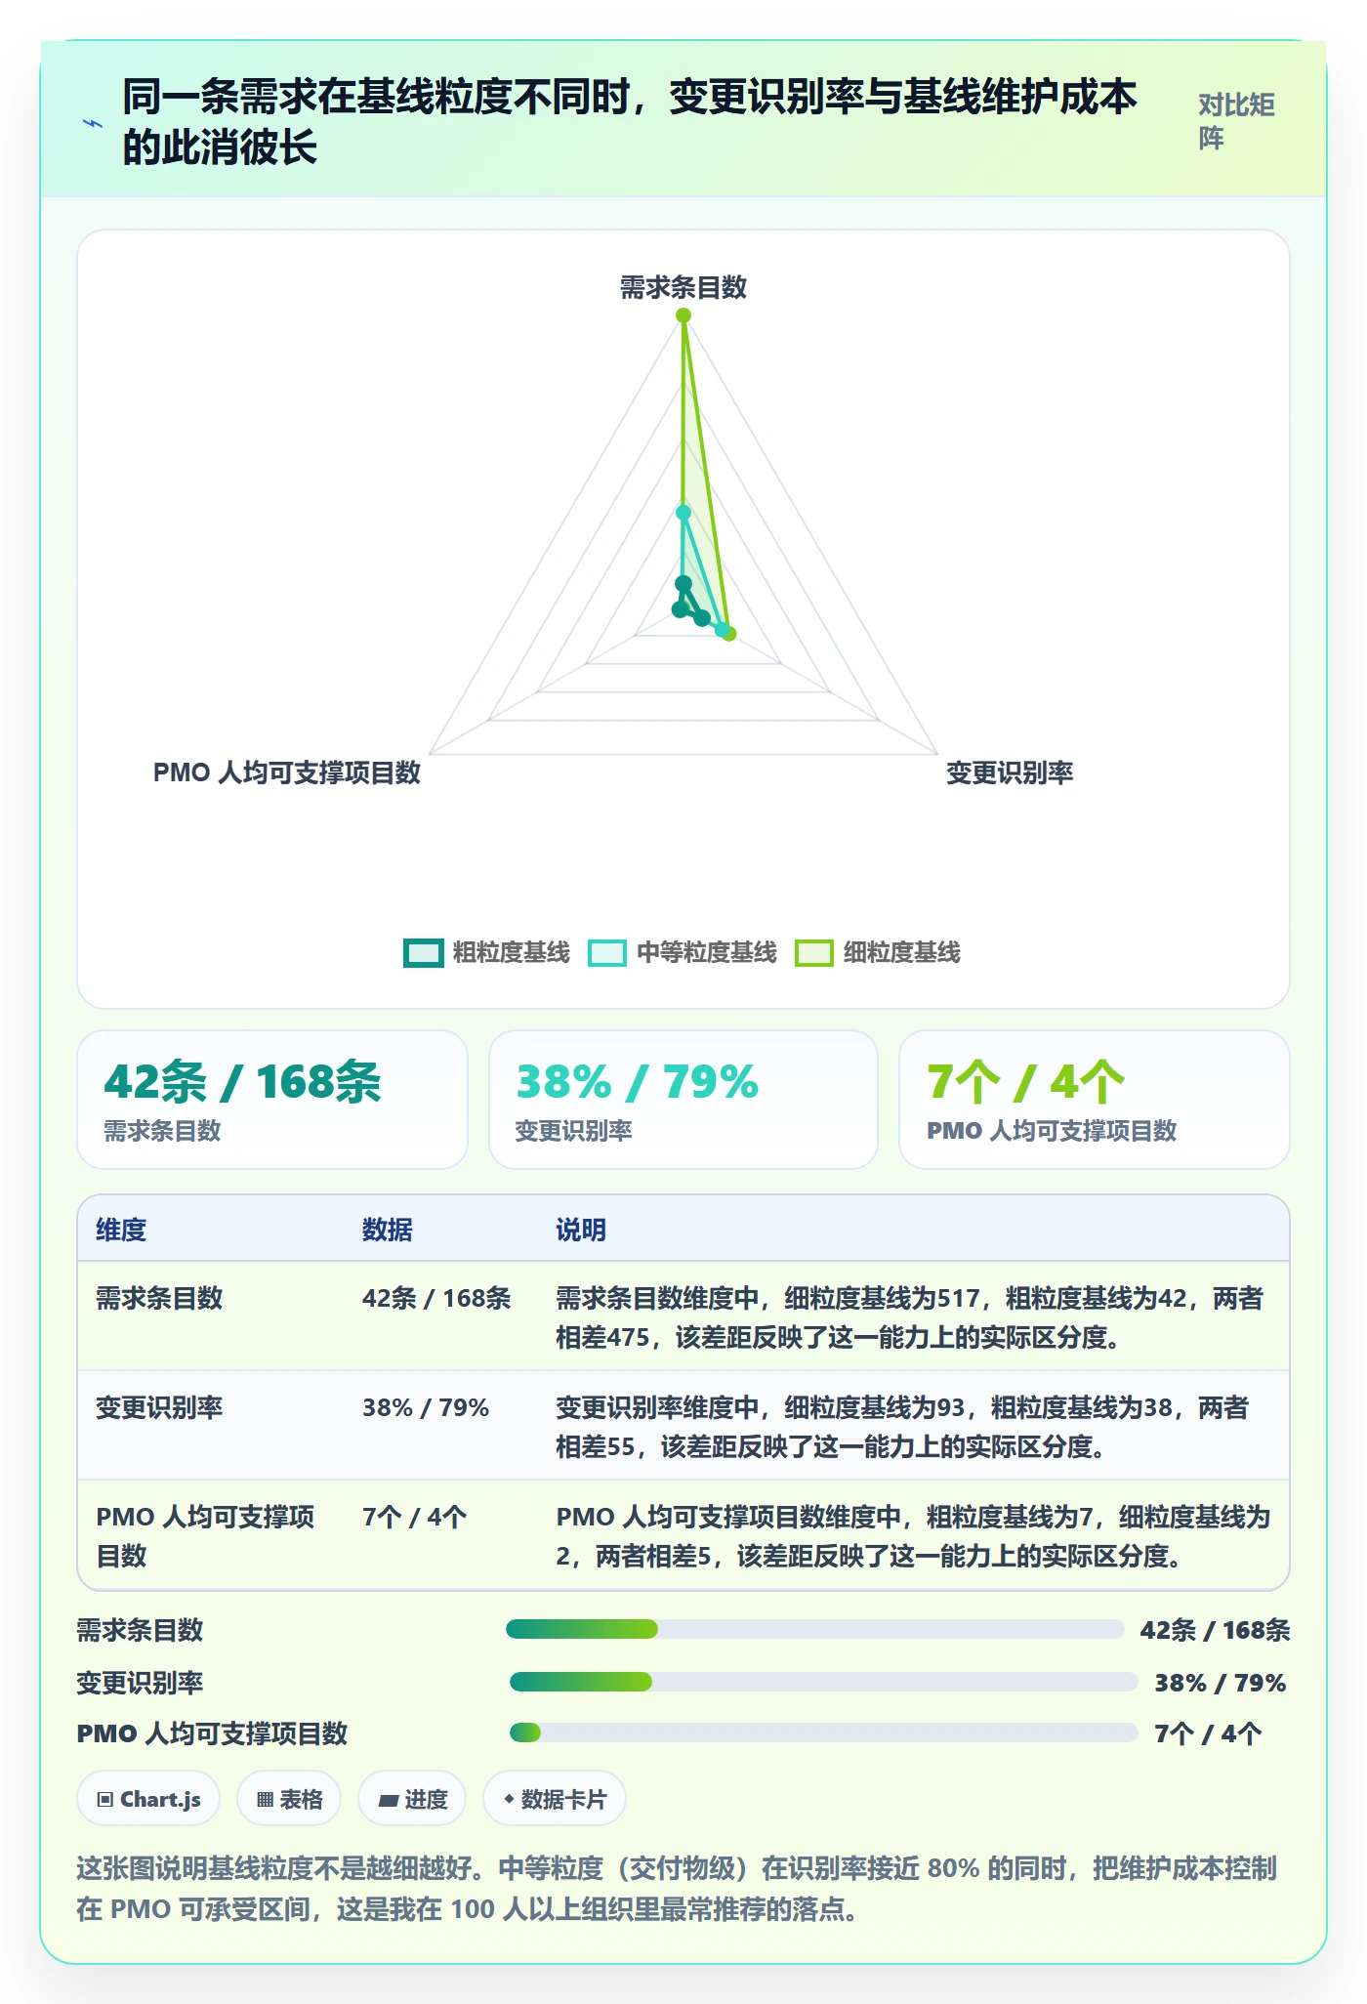The image size is (1367, 2004).
Task: Toggle the 中等粒度基线 legend item
Action: (x=683, y=952)
